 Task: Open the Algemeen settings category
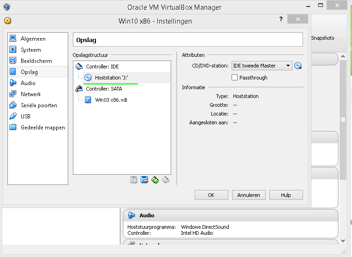(x=33, y=39)
